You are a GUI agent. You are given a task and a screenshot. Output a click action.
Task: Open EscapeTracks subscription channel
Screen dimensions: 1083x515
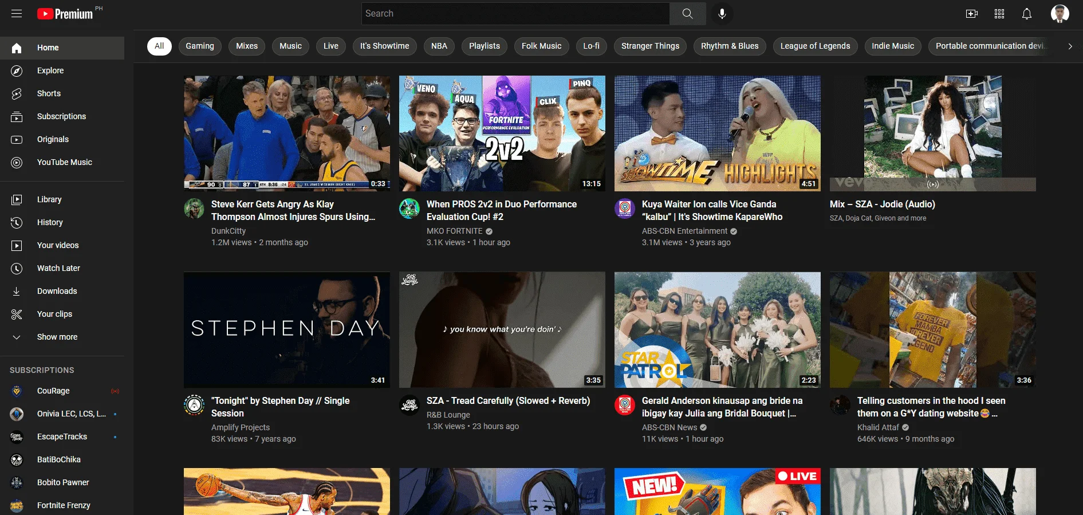(x=62, y=437)
